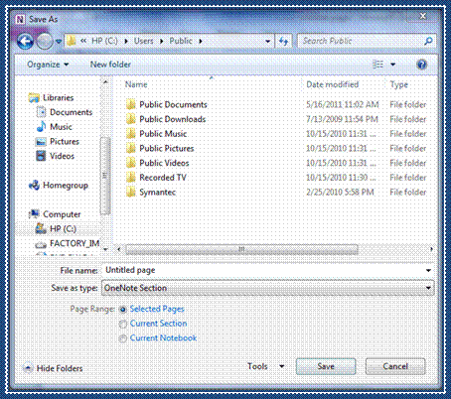
Task: Click Users in the address breadcrumb
Action: pyautogui.click(x=144, y=41)
